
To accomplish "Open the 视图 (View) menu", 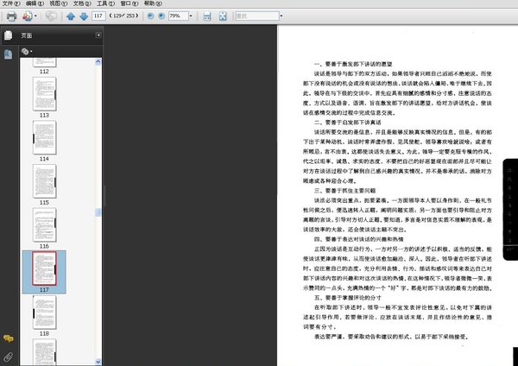I will 58,3.
